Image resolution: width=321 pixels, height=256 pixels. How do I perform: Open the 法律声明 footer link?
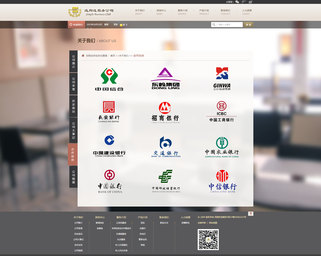(x=202, y=223)
